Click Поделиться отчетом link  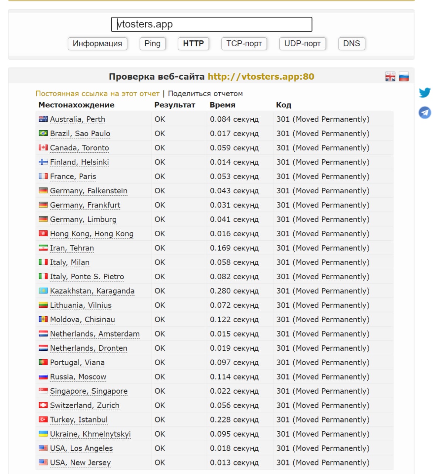click(x=206, y=94)
